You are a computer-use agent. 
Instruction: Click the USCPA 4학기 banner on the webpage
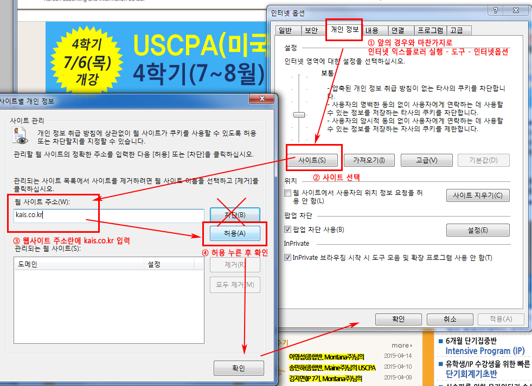pos(156,57)
